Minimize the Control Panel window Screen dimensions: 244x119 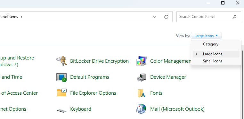[x=208, y=3]
